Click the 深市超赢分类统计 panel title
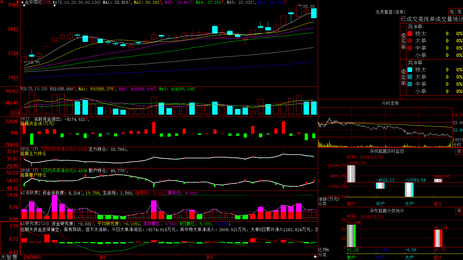This screenshot has height=260, width=463. (x=387, y=211)
